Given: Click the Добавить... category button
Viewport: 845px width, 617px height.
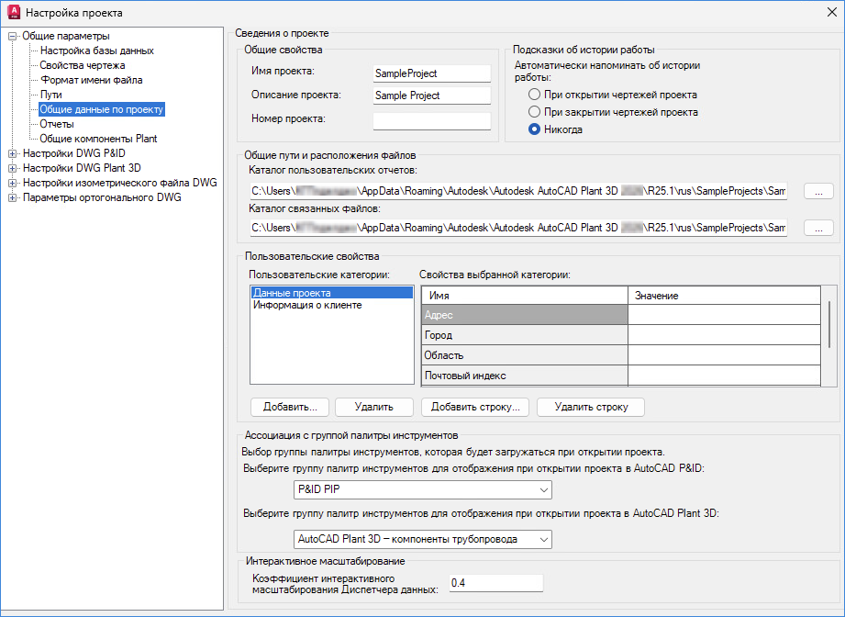Looking at the screenshot, I should click(290, 407).
